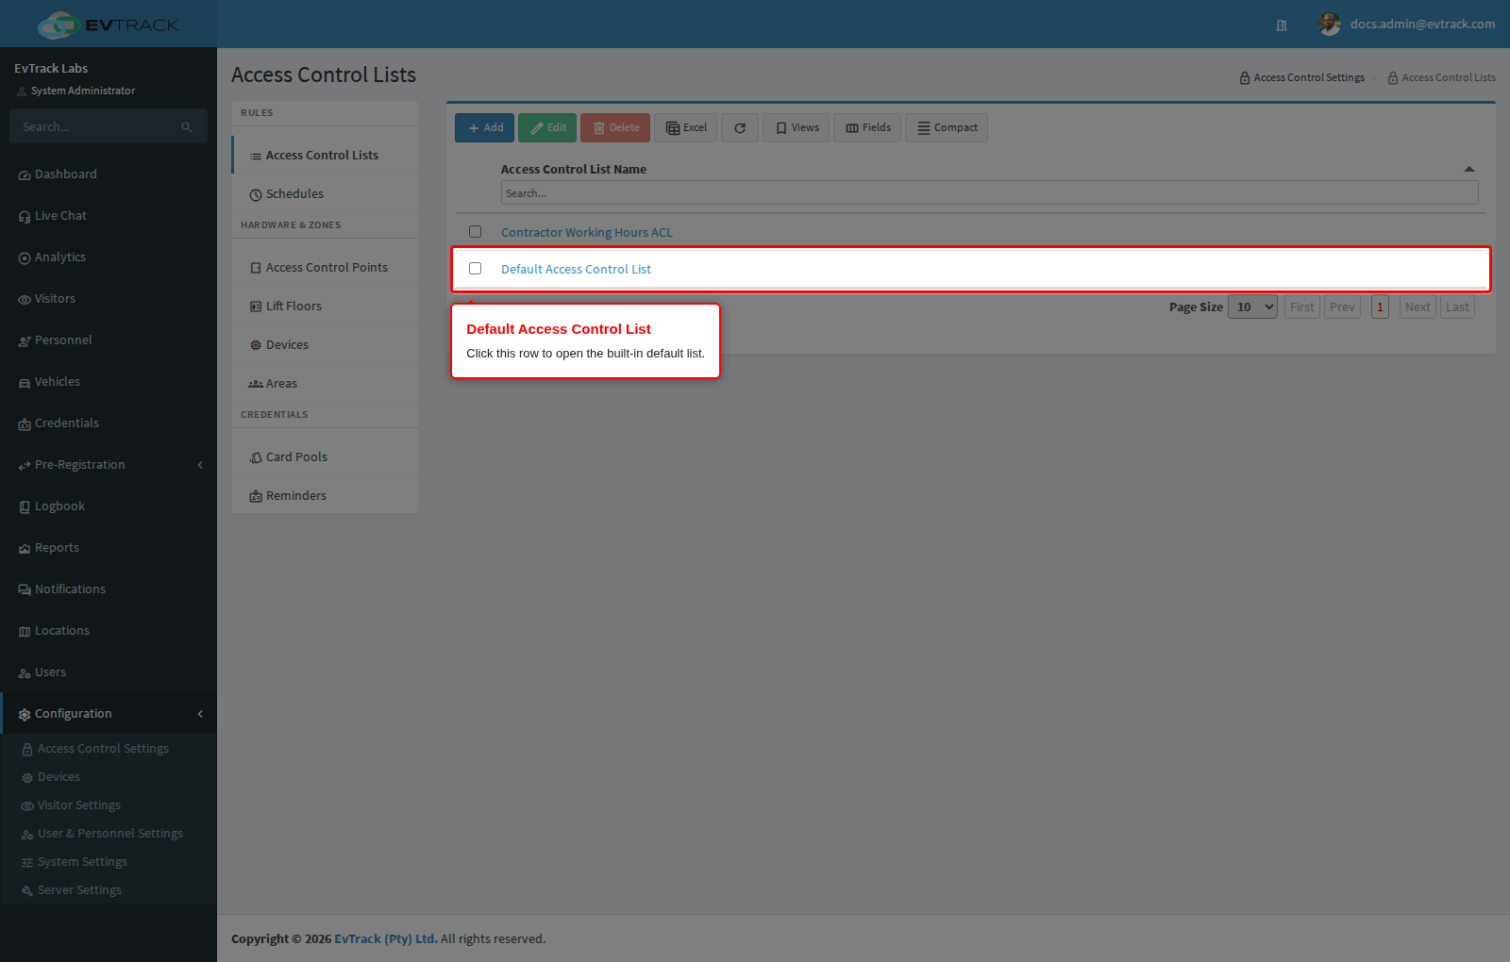Open Contractor Working Hours ACL link
This screenshot has height=962, width=1510.
click(x=586, y=233)
